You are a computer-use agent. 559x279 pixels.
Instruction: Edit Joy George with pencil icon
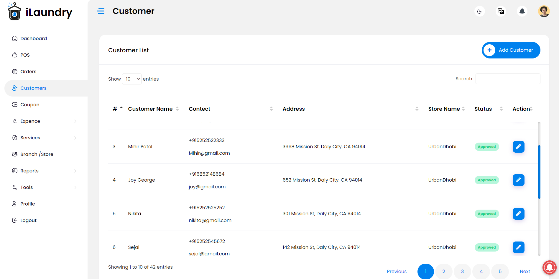click(518, 180)
